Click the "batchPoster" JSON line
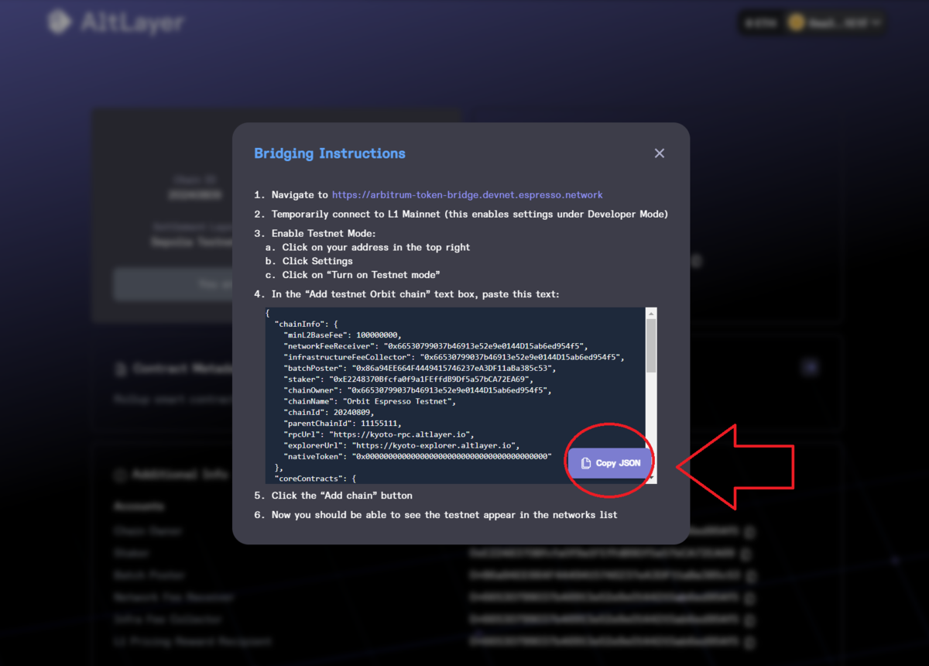 (x=420, y=368)
